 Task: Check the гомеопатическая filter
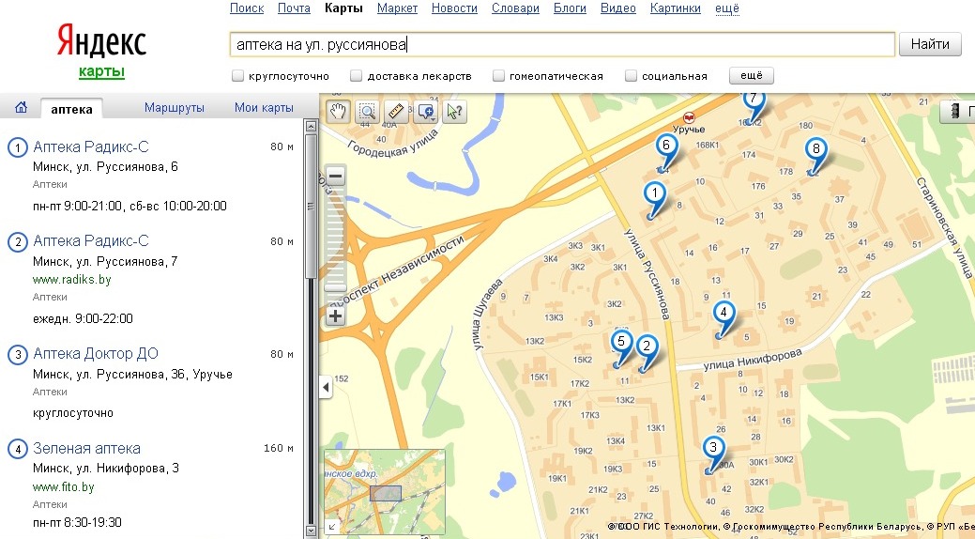click(498, 76)
